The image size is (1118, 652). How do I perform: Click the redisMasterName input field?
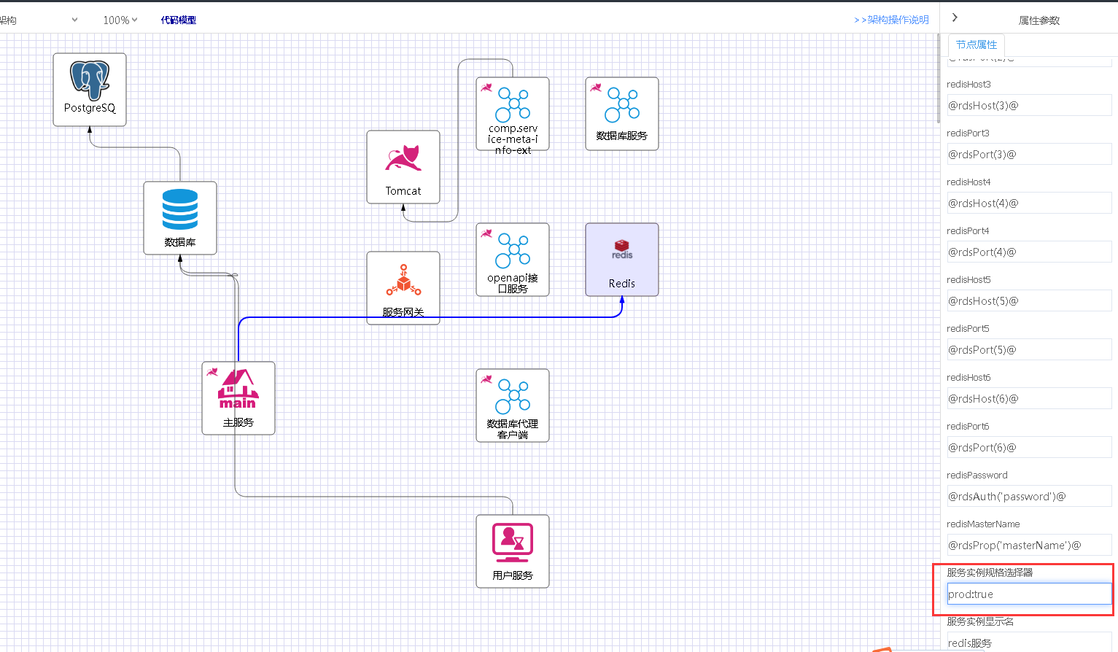click(x=1028, y=546)
